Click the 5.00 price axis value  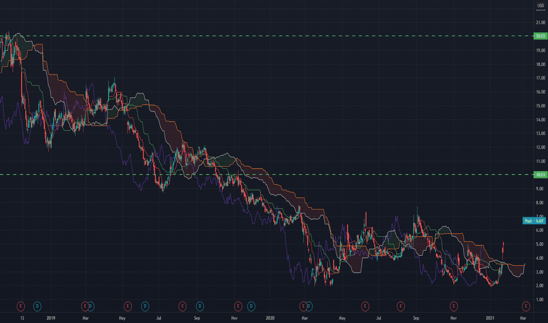pyautogui.click(x=540, y=244)
